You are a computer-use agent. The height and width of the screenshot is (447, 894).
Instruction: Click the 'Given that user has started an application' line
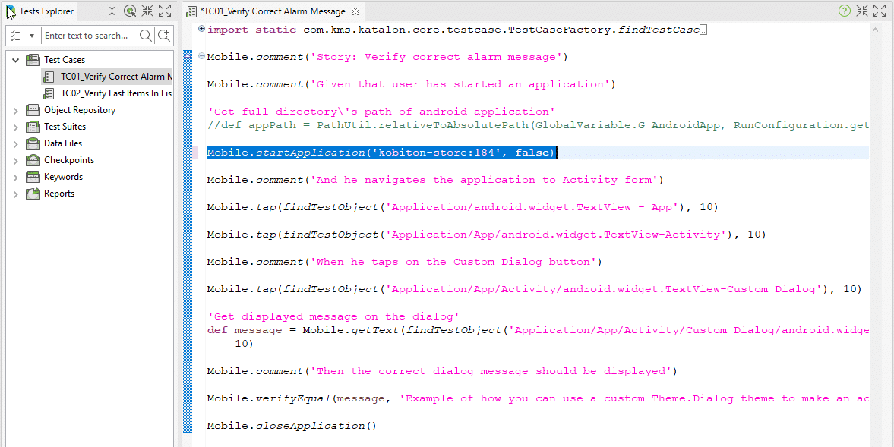tap(411, 84)
